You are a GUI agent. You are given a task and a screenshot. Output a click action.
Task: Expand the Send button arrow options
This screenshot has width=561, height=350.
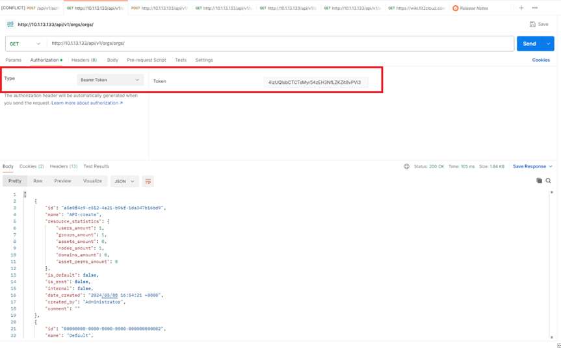[549, 44]
